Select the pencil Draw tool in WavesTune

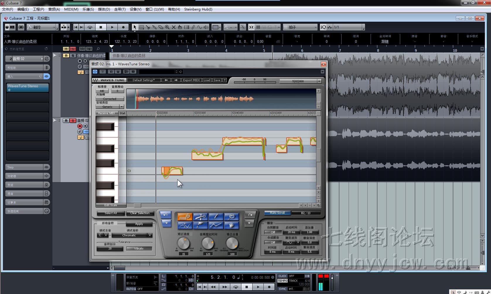(216, 217)
